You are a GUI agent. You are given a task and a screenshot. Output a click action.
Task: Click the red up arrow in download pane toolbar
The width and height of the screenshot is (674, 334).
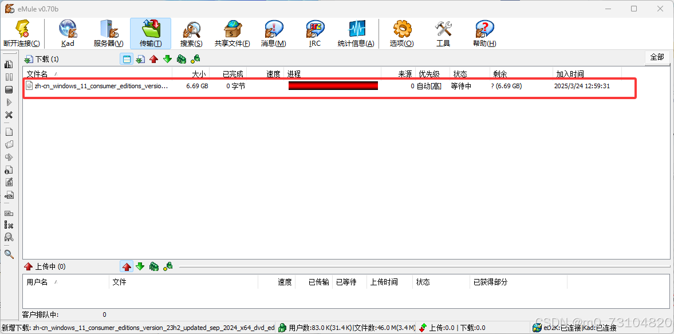pyautogui.click(x=154, y=60)
